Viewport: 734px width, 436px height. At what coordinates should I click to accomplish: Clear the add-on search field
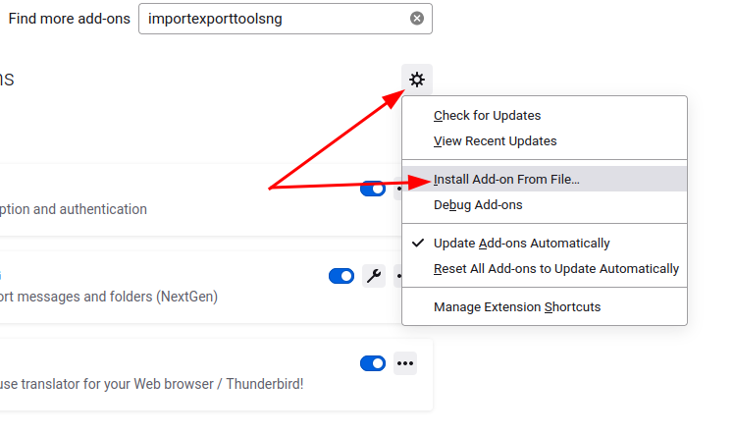click(x=417, y=19)
